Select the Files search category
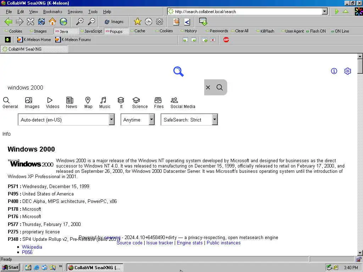 [159, 103]
